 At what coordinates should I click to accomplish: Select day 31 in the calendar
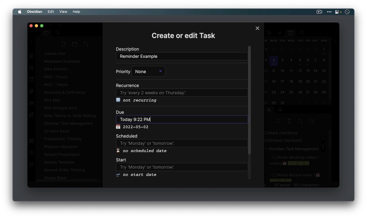click(x=282, y=103)
